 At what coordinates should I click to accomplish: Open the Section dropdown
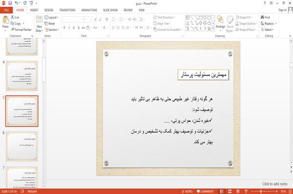point(52,30)
